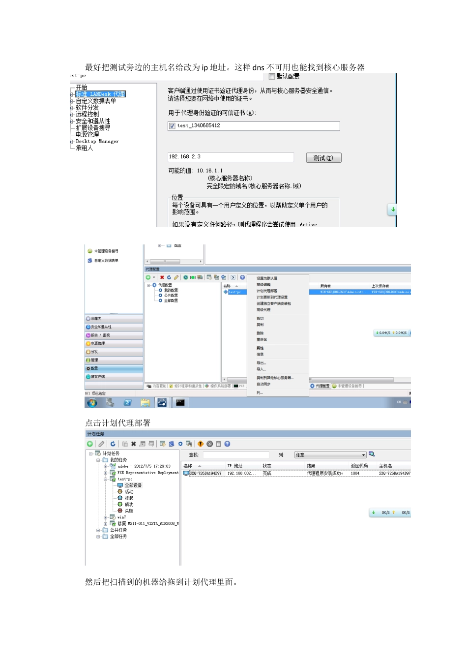
Task: Select 全部配置 tree node
Action: click(171, 300)
